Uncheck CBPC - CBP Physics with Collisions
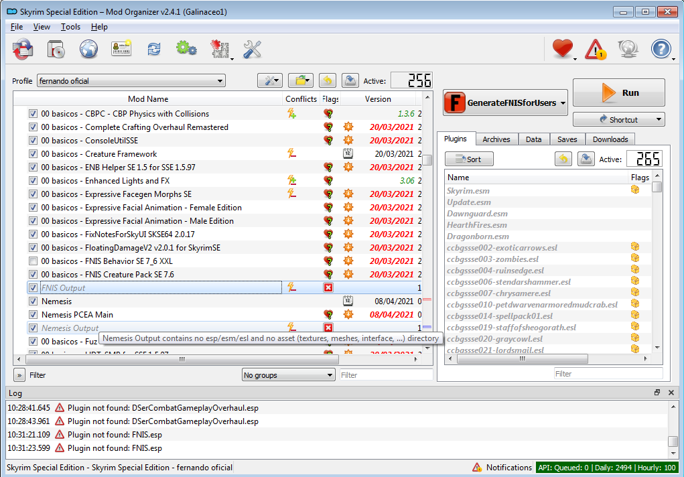 [x=33, y=114]
